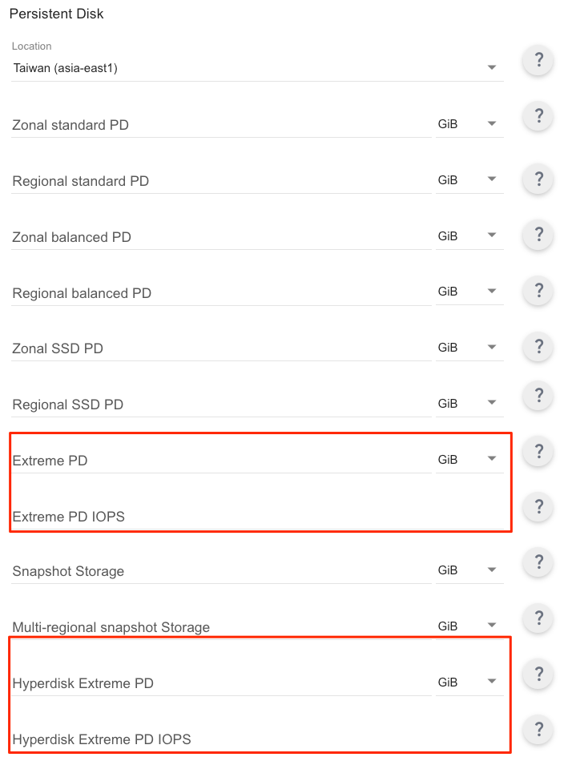Click the Multi-regional snapshot Storage field
576x765 pixels.
coord(221,627)
